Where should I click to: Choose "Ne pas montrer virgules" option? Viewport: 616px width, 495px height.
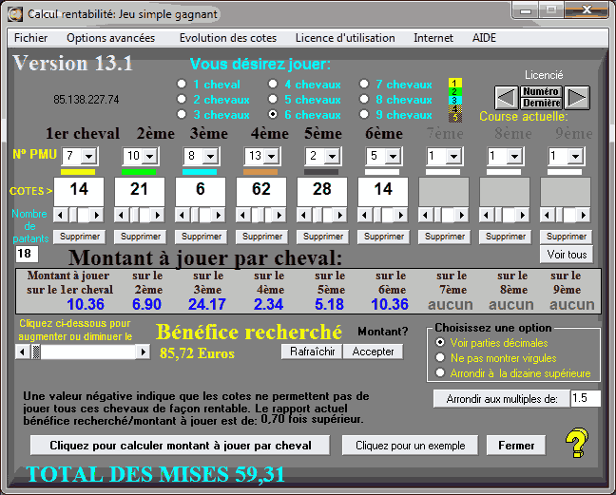(x=439, y=357)
